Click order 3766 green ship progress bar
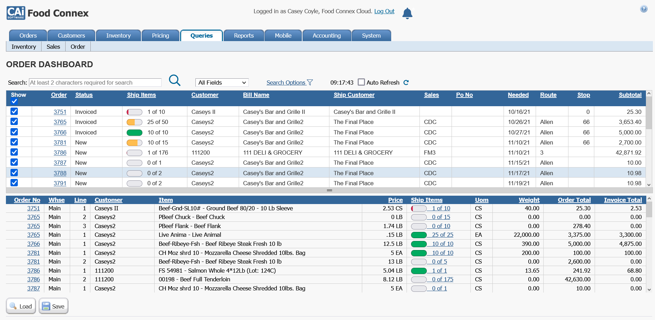 pos(134,132)
